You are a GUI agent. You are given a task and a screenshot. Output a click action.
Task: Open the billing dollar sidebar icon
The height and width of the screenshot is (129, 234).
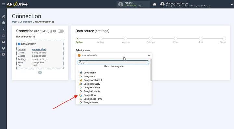[x=3, y=29]
